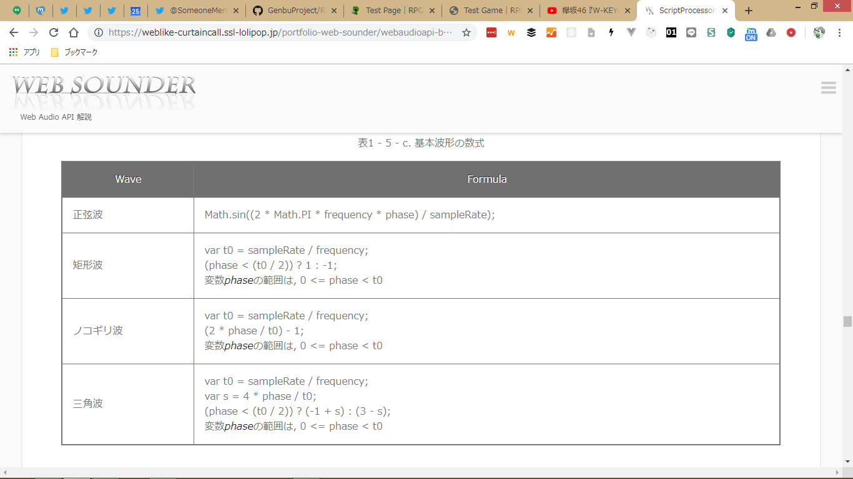Click the ノコギリ波 table cell
Image resolution: width=853 pixels, height=479 pixels.
[128, 331]
